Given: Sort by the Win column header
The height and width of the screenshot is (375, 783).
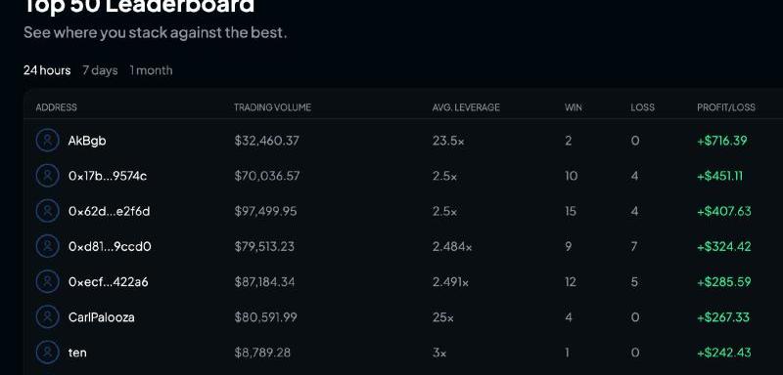Looking at the screenshot, I should pyautogui.click(x=574, y=107).
